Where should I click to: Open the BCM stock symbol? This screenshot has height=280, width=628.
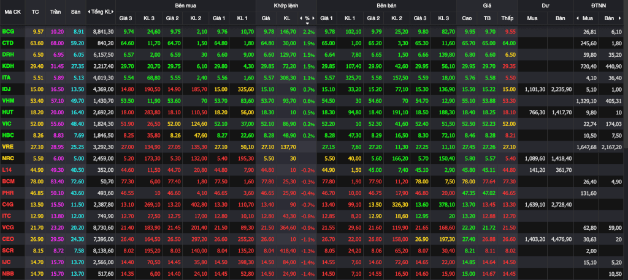tap(8, 181)
